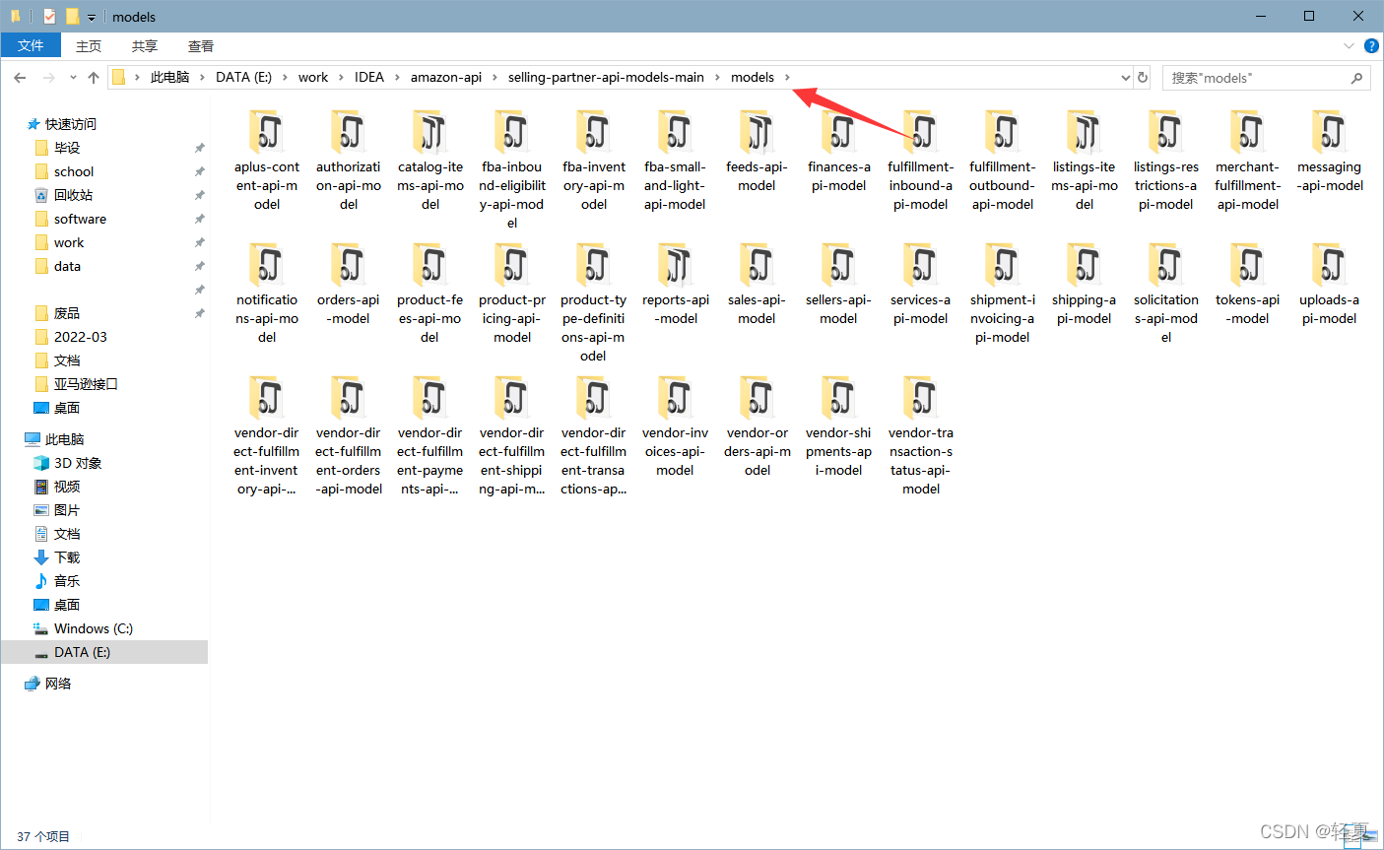Select 此电脑 in navigation pane
This screenshot has height=850, width=1384.
tap(64, 439)
